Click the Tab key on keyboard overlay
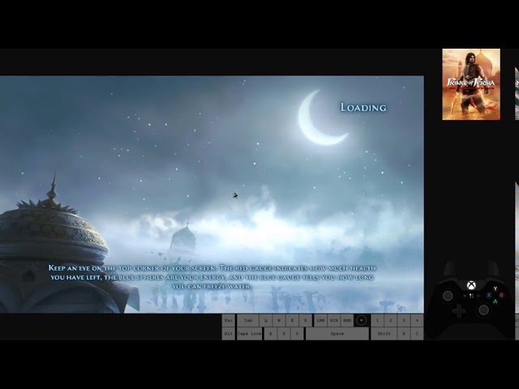The image size is (519, 389). (x=248, y=320)
